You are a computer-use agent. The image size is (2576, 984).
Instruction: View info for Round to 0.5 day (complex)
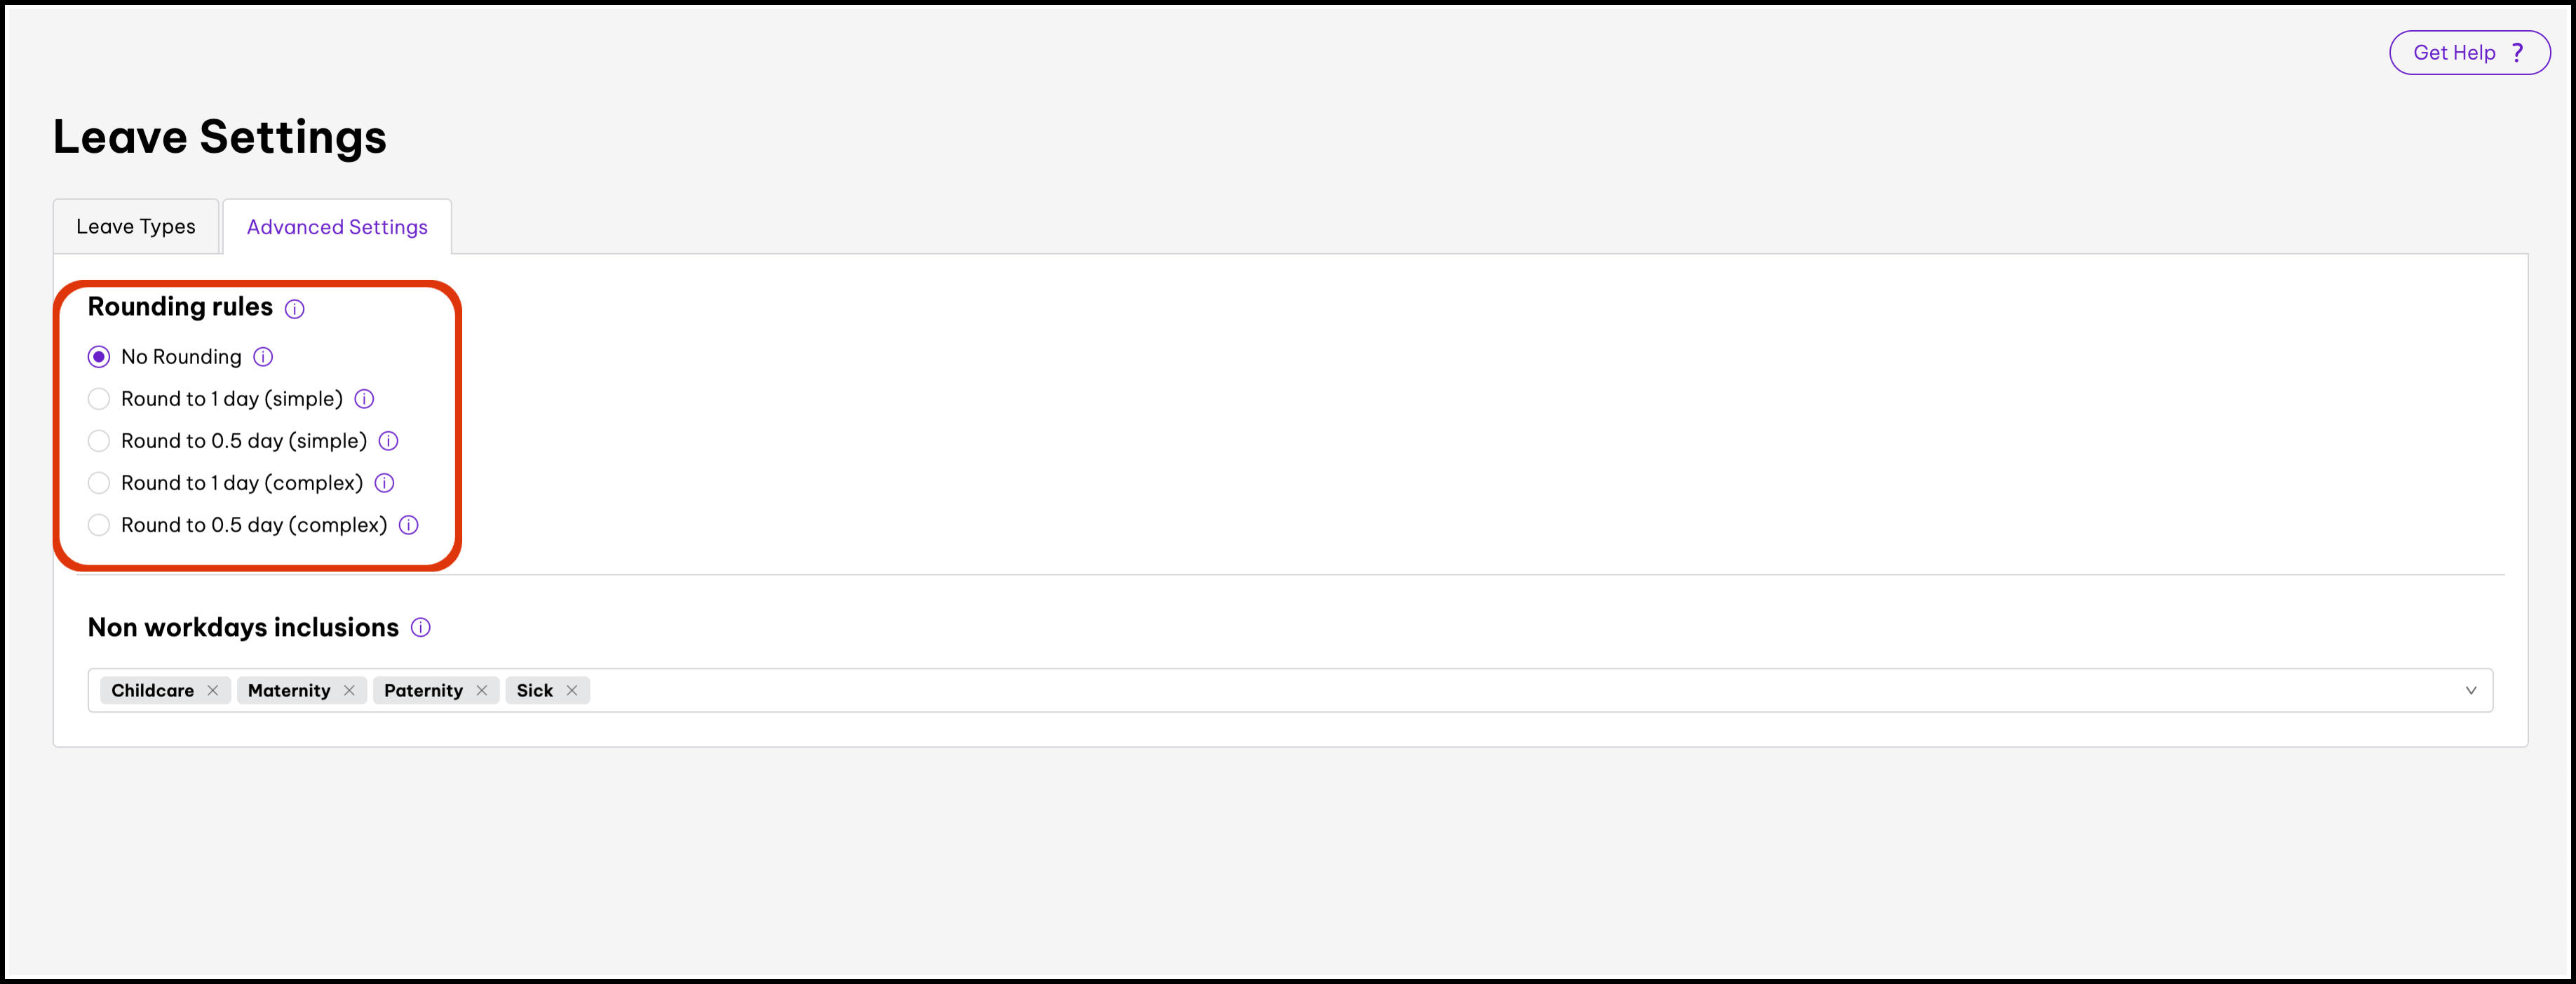[x=409, y=525]
